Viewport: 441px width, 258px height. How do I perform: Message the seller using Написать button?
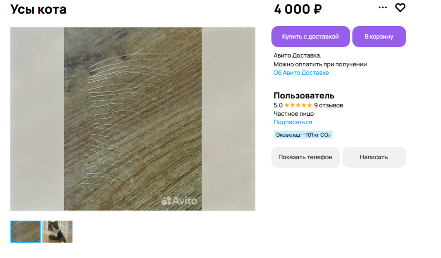374,157
